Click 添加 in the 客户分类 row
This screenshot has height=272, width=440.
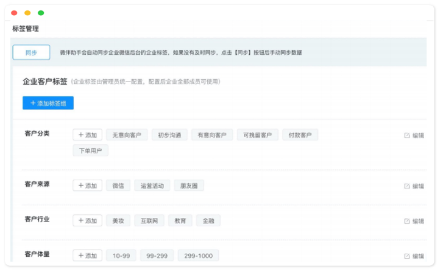click(x=87, y=135)
